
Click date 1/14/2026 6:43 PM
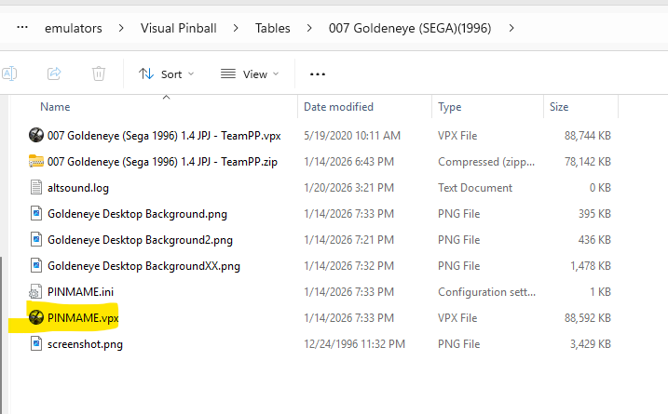pyautogui.click(x=348, y=162)
